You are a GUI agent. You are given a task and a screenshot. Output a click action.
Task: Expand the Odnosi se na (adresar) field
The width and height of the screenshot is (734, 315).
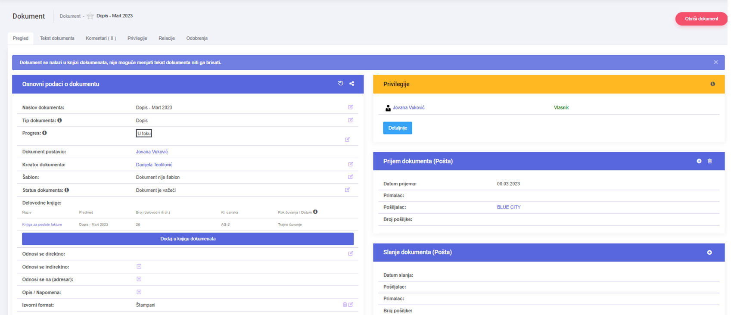pos(139,279)
